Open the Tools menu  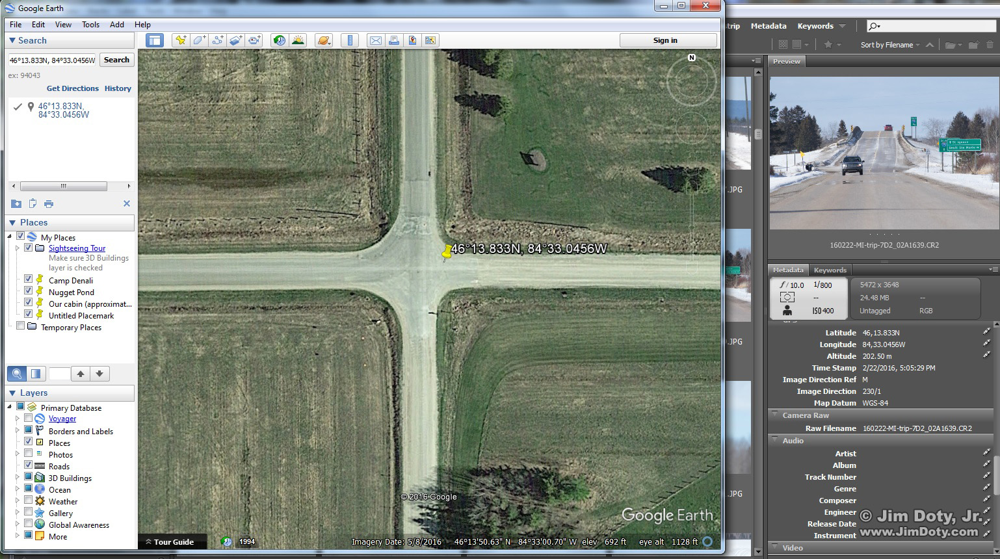[90, 25]
